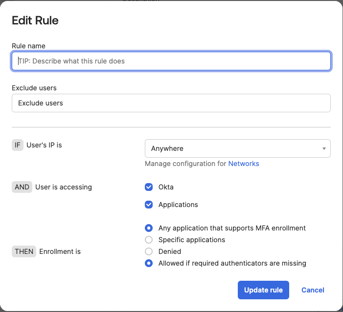Click the Rule name label

click(28, 46)
